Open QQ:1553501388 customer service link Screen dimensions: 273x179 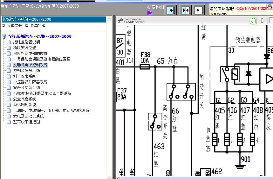pyautogui.click(x=251, y=9)
